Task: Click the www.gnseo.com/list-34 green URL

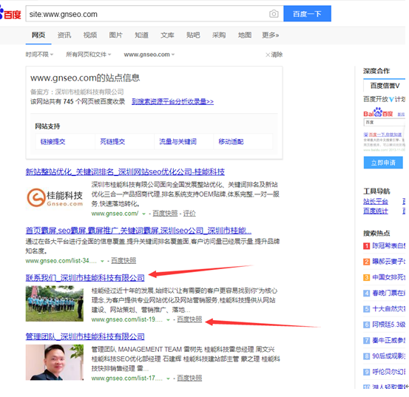Action: [x=61, y=261]
